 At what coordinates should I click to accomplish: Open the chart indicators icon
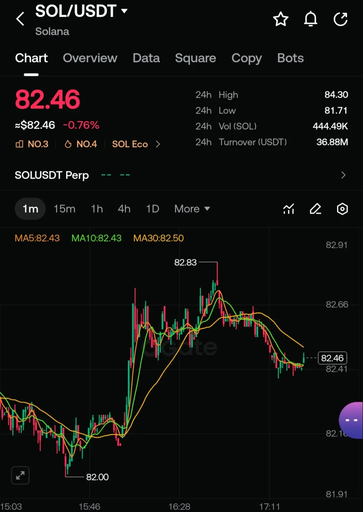[289, 209]
